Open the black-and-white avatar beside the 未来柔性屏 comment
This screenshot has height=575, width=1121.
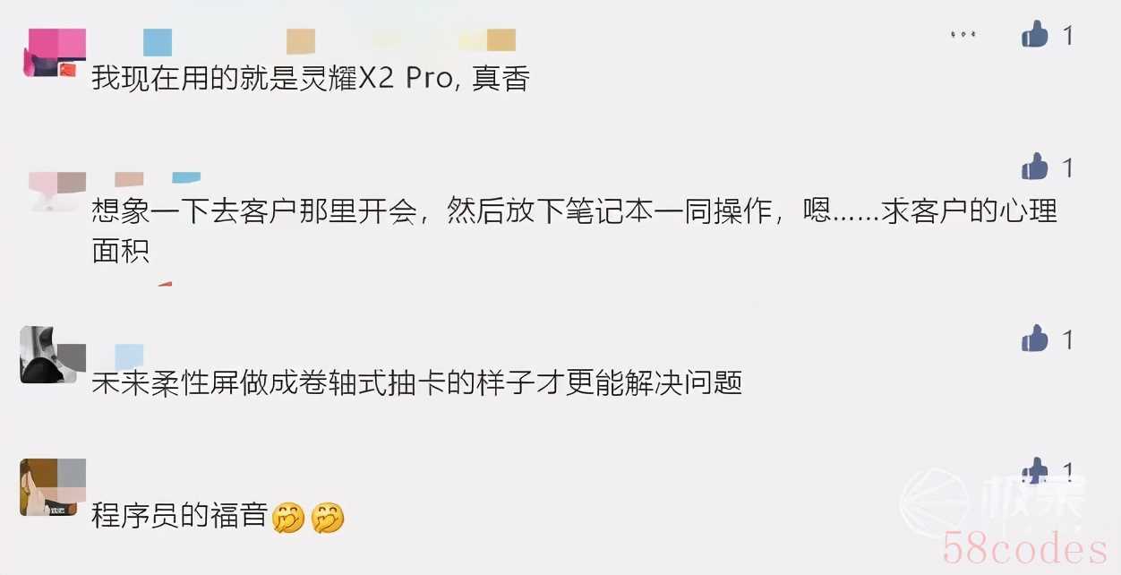coord(53,355)
